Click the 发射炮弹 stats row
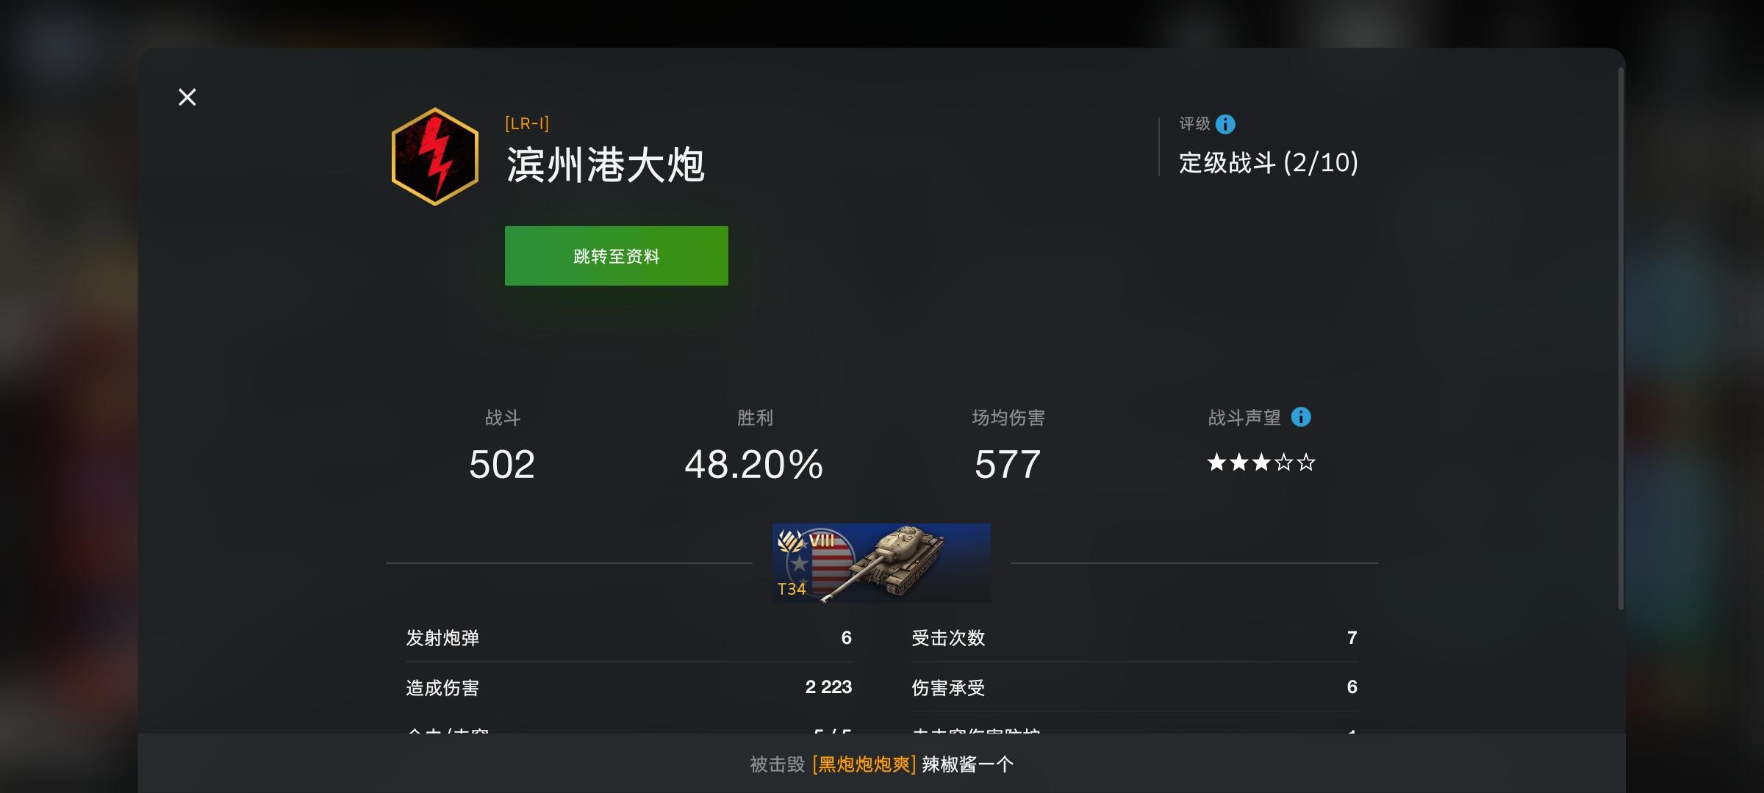Viewport: 1764px width, 793px height. 629,637
